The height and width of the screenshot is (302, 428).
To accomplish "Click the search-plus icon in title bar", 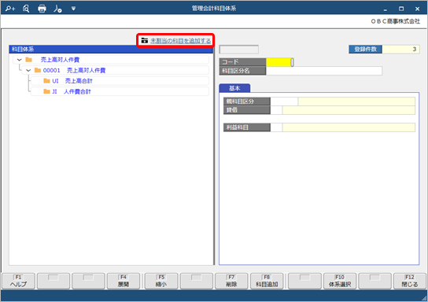I will 10,9.
